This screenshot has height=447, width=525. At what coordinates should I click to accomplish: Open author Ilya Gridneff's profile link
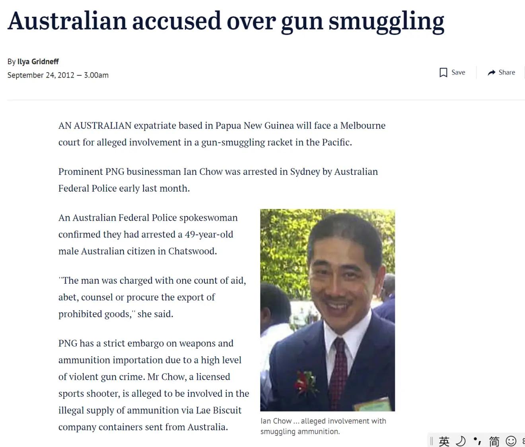click(38, 62)
